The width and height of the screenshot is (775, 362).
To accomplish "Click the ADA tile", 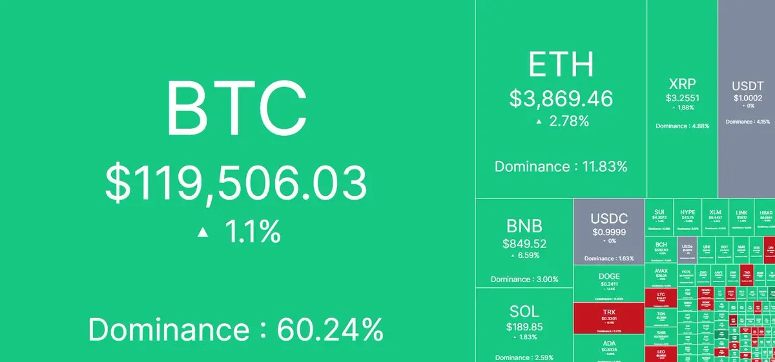I will [x=609, y=348].
